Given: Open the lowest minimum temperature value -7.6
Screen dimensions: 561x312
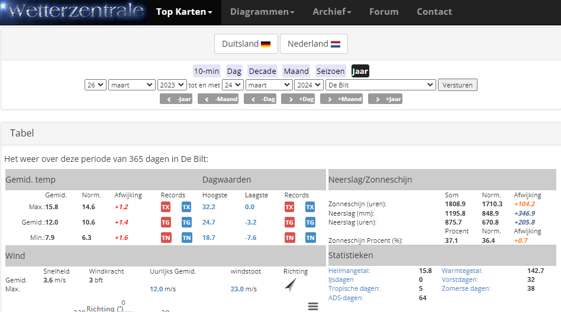Looking at the screenshot, I should 250,238.
